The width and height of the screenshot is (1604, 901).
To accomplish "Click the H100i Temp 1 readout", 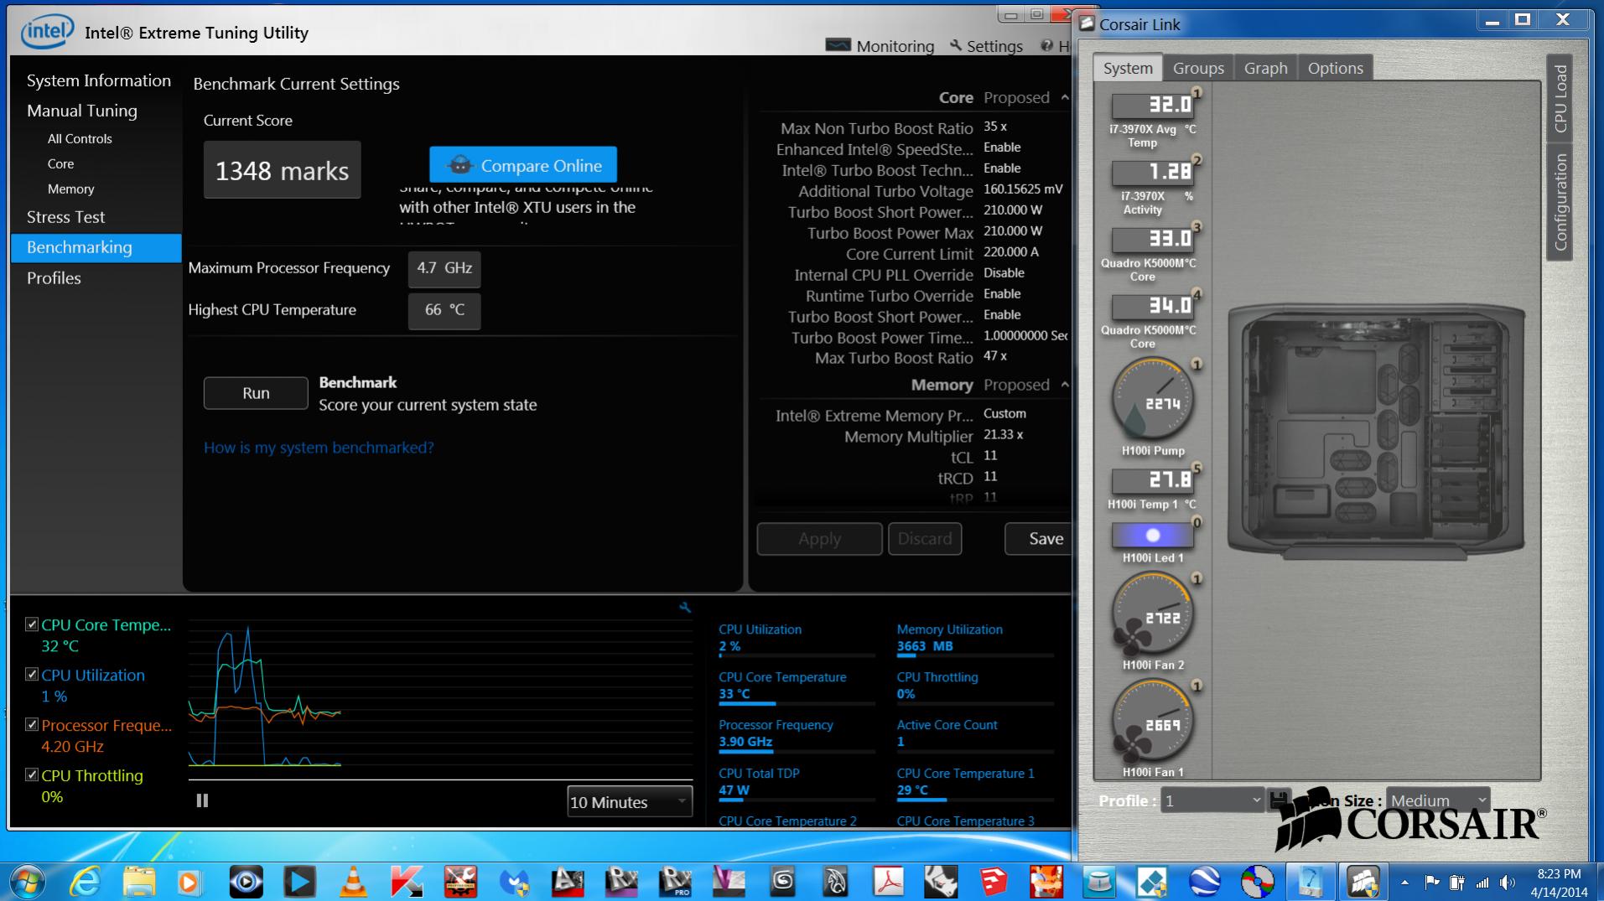I will click(x=1153, y=480).
